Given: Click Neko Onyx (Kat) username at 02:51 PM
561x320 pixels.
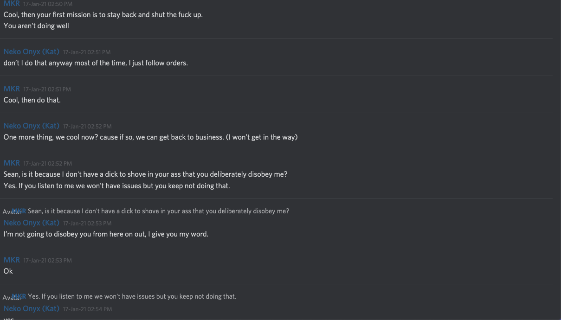Looking at the screenshot, I should [31, 52].
